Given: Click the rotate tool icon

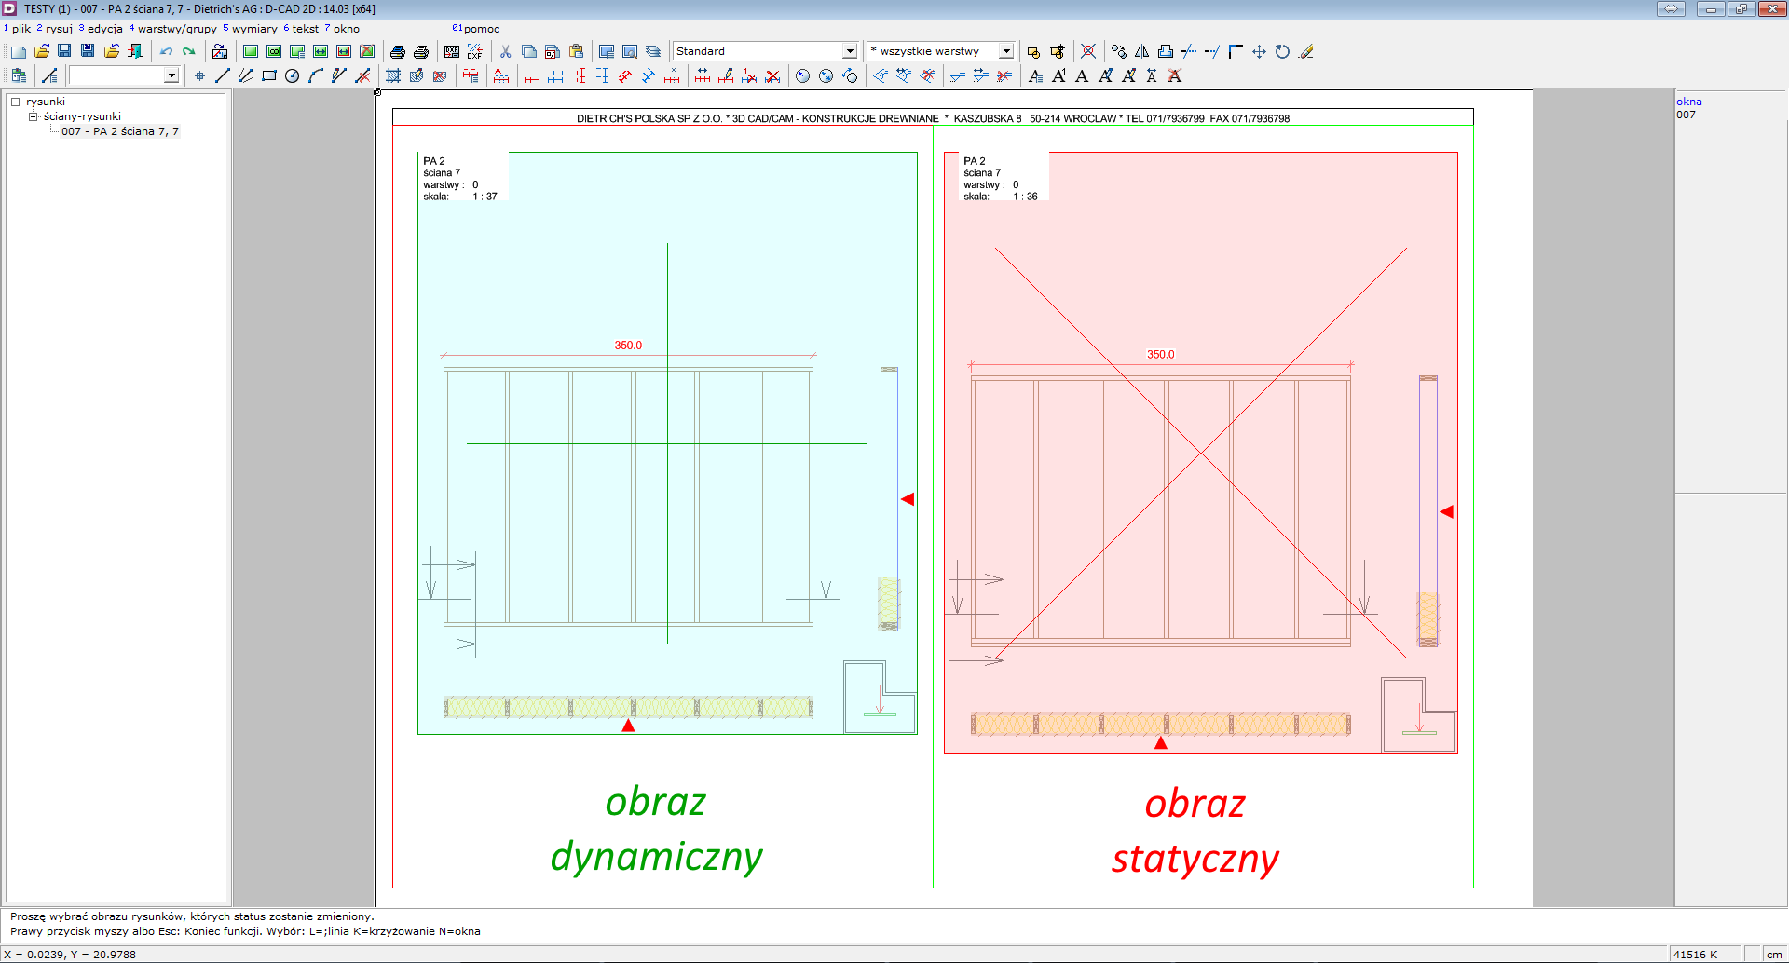Looking at the screenshot, I should coord(1282,52).
